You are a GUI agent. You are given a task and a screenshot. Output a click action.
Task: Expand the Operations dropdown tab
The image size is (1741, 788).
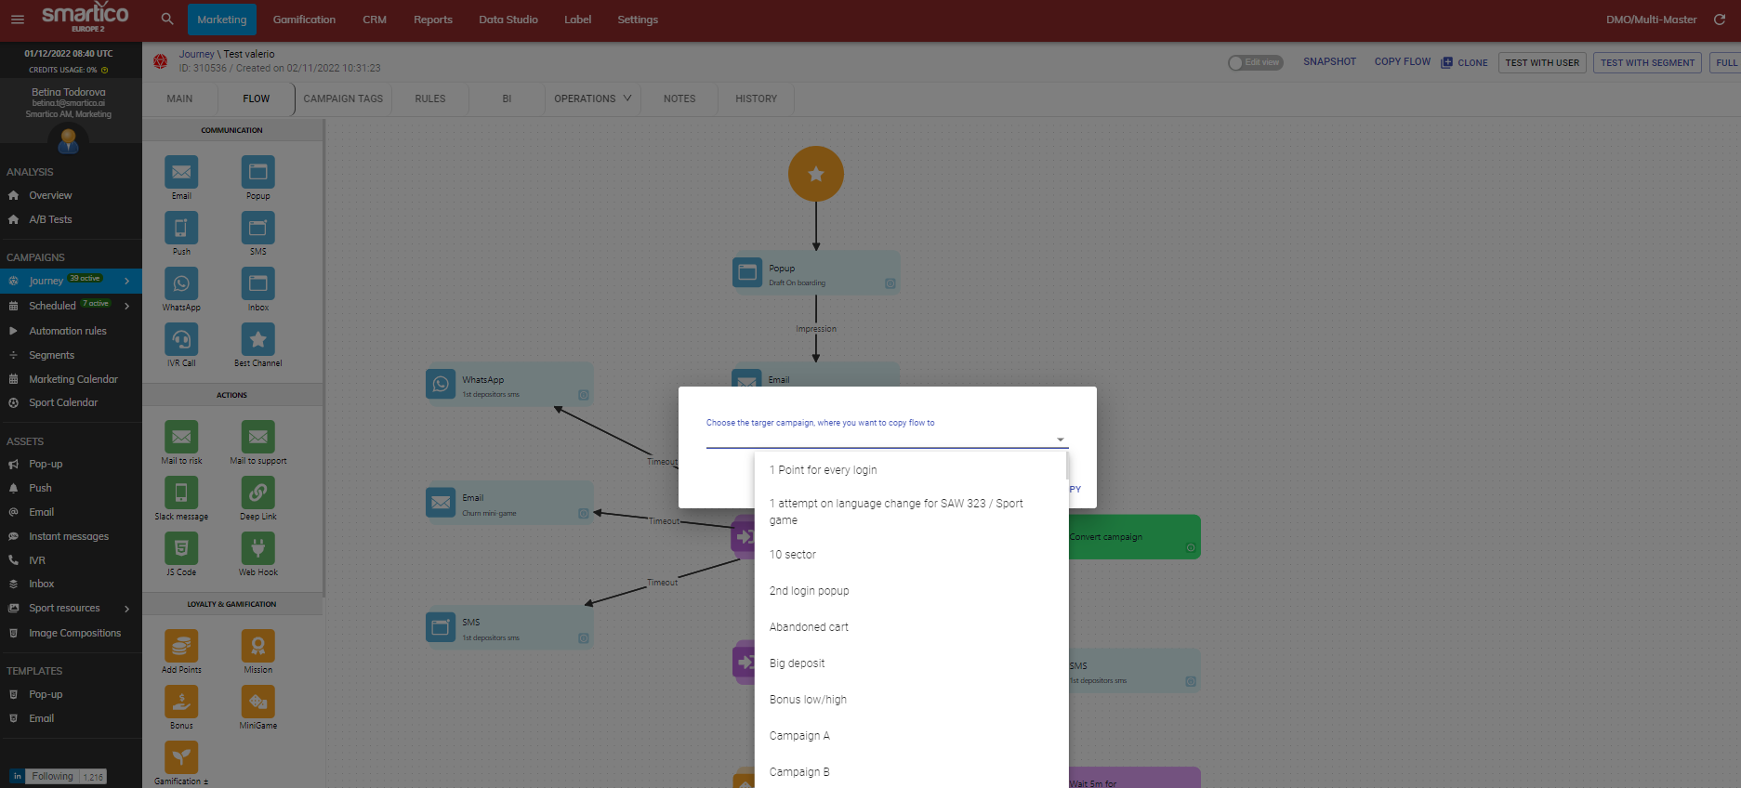pos(593,98)
